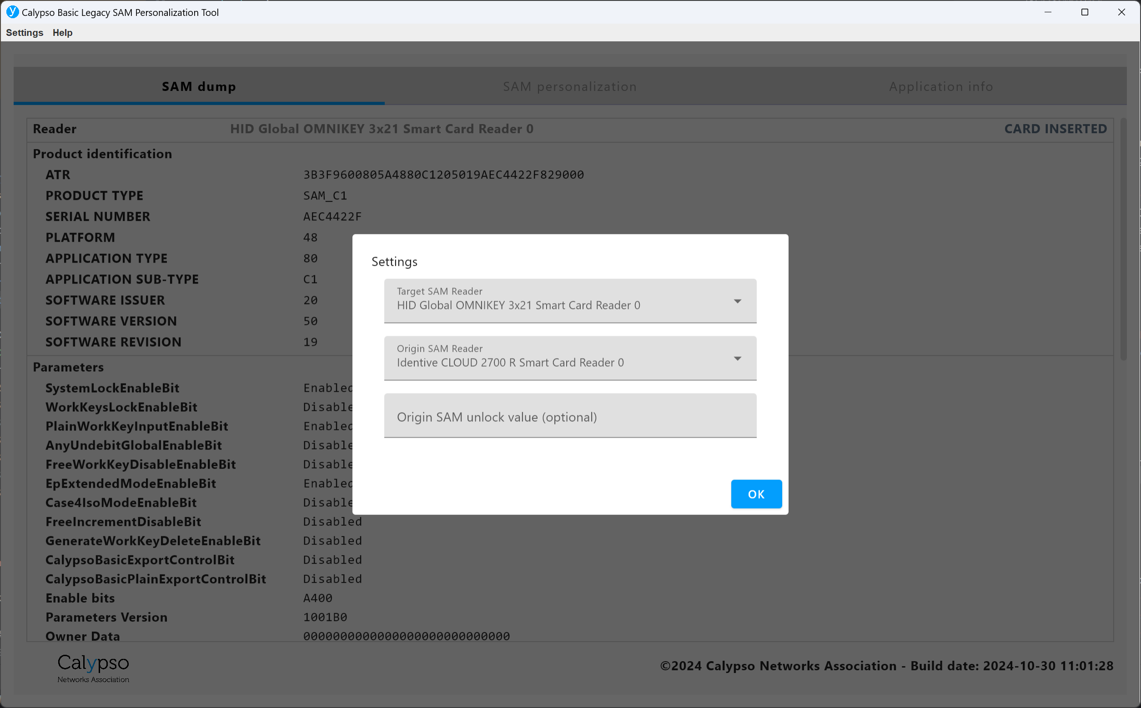This screenshot has height=708, width=1141.
Task: Click the ATR value 3B3F9600805A4880C1205019AEC4422F829000
Action: 443,175
